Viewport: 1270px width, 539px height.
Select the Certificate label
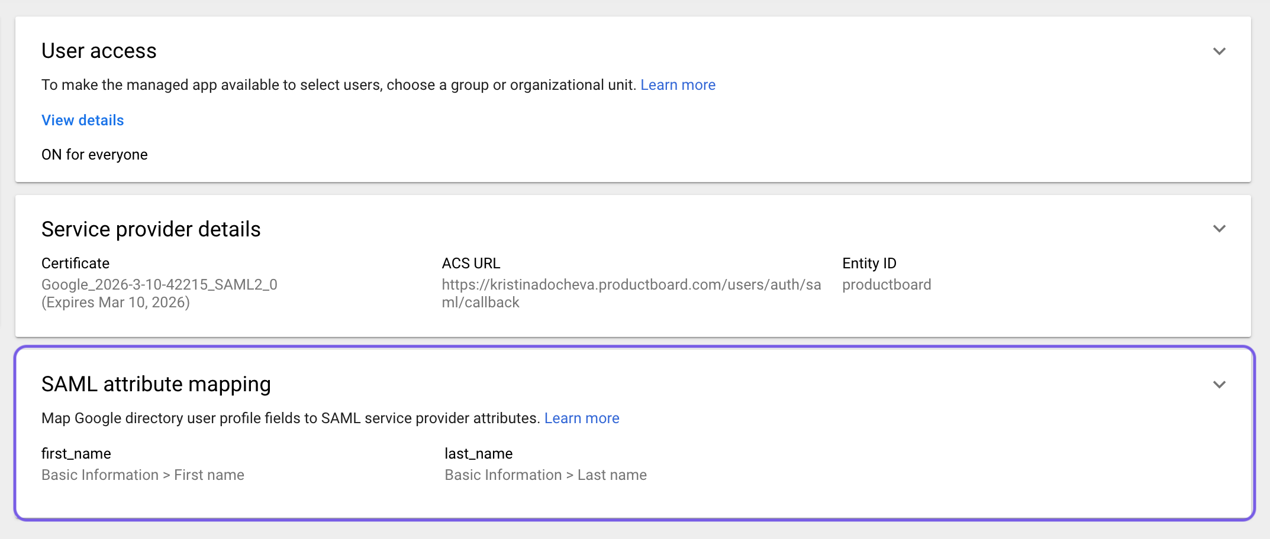click(75, 264)
